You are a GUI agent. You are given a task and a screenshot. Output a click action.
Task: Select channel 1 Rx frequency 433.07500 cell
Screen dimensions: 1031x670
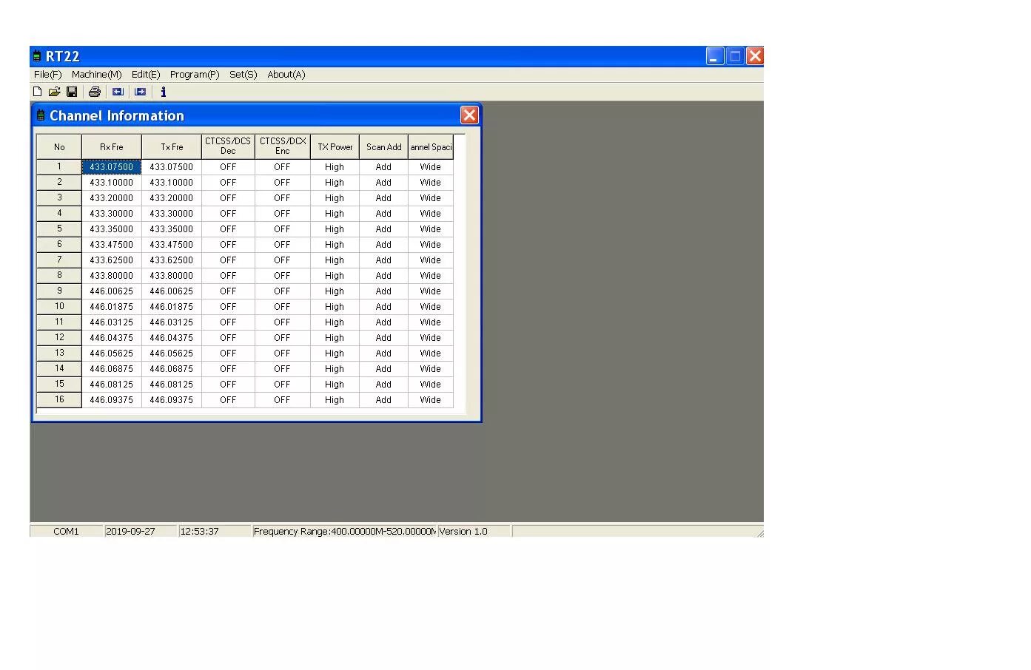point(112,167)
